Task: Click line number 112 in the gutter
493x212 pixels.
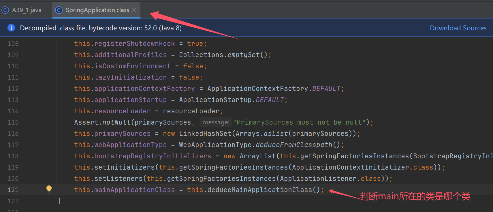Action: pyautogui.click(x=13, y=89)
